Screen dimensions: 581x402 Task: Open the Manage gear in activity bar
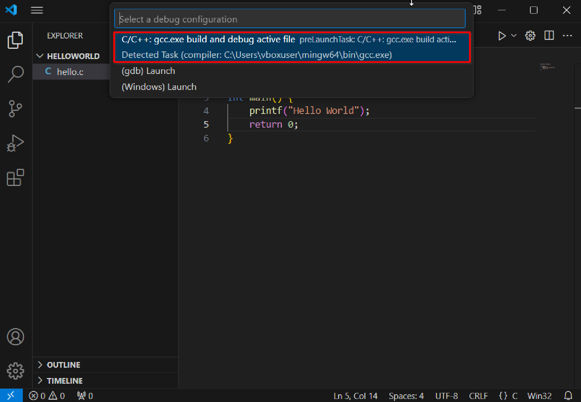pyautogui.click(x=15, y=371)
